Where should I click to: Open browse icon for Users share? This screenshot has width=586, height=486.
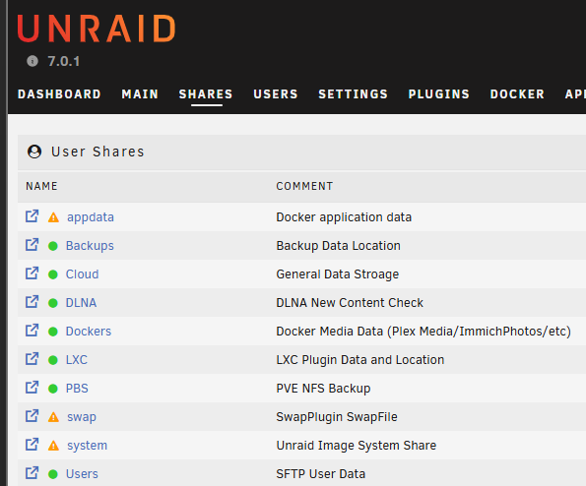coord(32,473)
